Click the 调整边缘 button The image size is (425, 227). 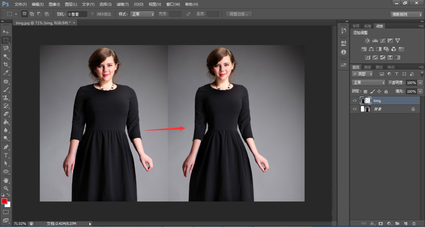coord(239,14)
